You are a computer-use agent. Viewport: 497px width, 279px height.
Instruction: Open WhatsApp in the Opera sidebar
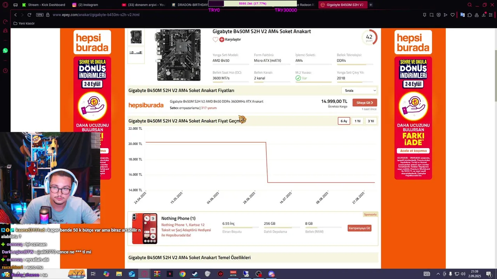coord(5,51)
